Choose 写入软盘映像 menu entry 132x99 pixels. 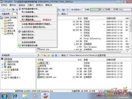[x=37, y=12]
